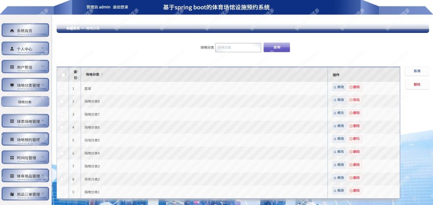Check the checkbox for row 场地分类3
Screen dimensions: 433x205
[x=62, y=166]
